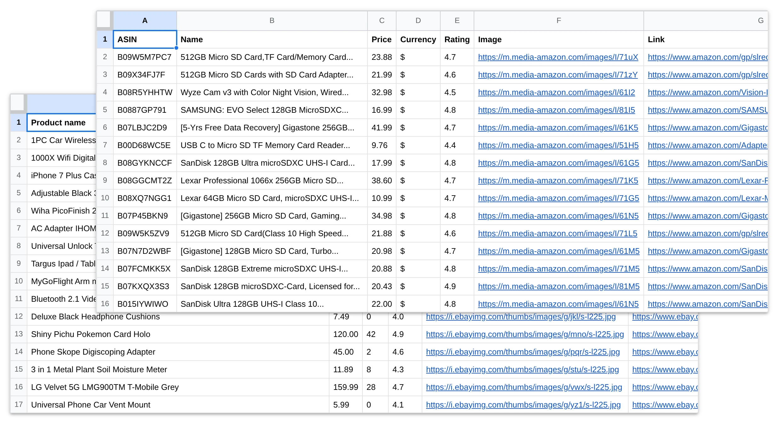The image size is (776, 422).
Task: Click ASIN cell B015IYWIWO
Action: point(145,304)
